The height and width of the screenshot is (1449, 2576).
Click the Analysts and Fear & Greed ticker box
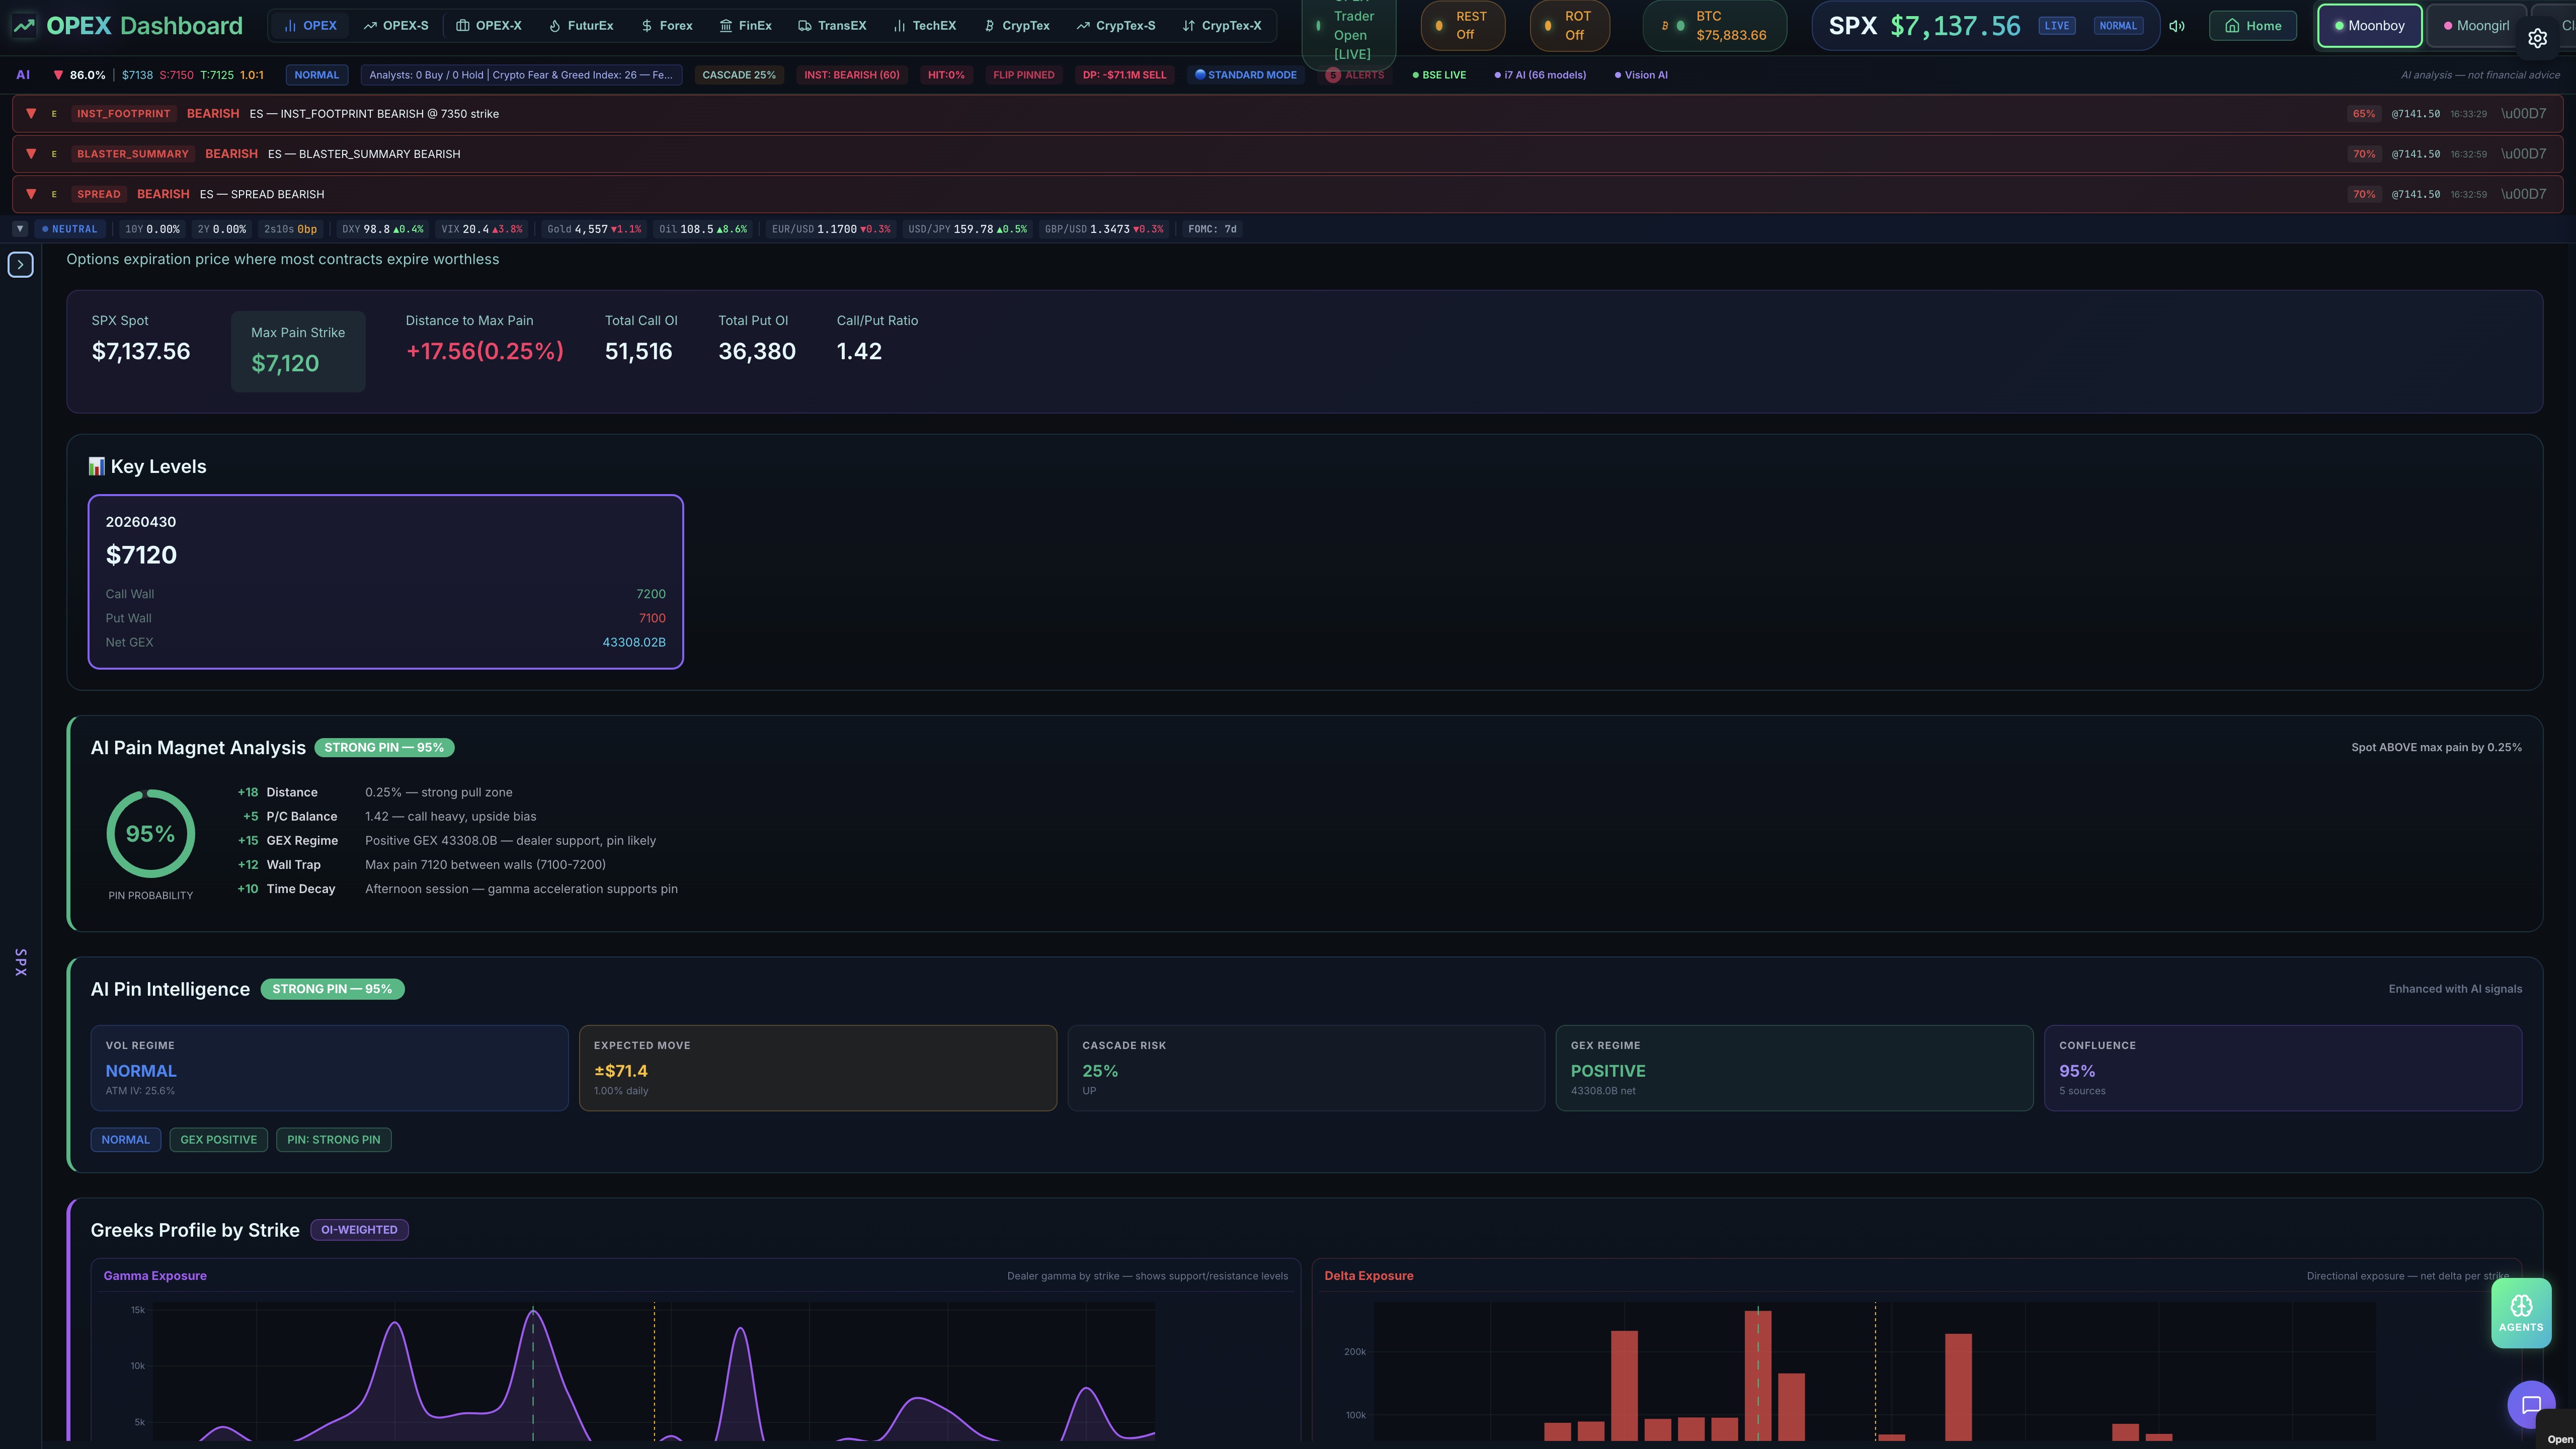pos(521,75)
